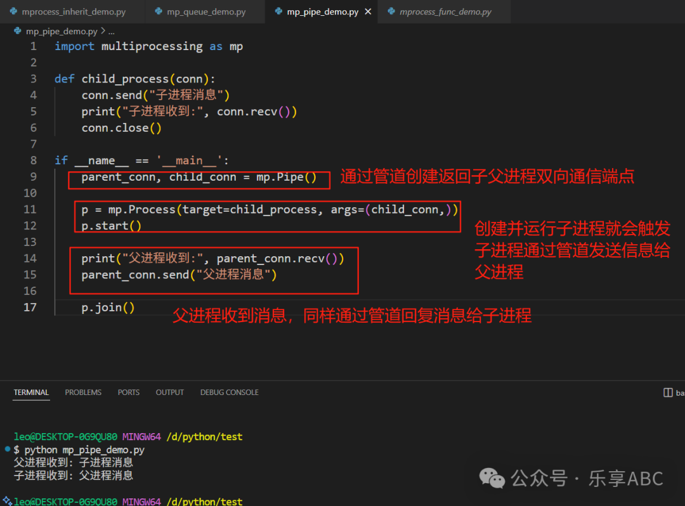Switch to the PROBLEMS panel tab
This screenshot has height=506, width=685.
point(83,392)
